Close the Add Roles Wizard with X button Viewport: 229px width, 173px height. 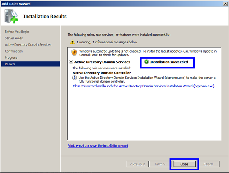225,4
